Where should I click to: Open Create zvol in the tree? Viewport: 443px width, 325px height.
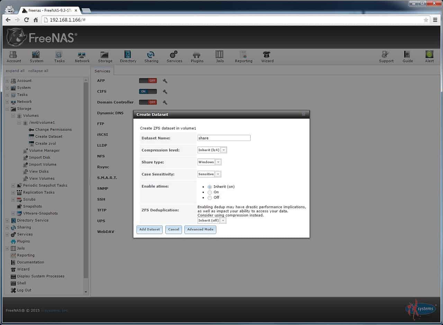click(x=45, y=143)
